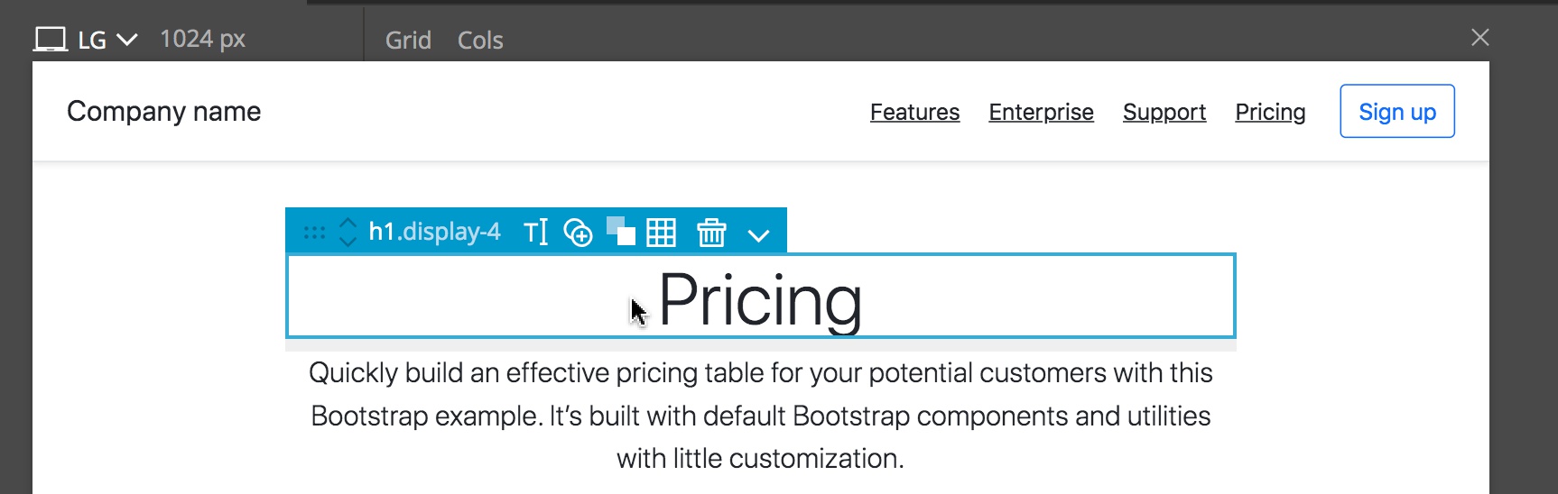Open the Support nav link
The width and height of the screenshot is (1558, 494).
pos(1164,112)
